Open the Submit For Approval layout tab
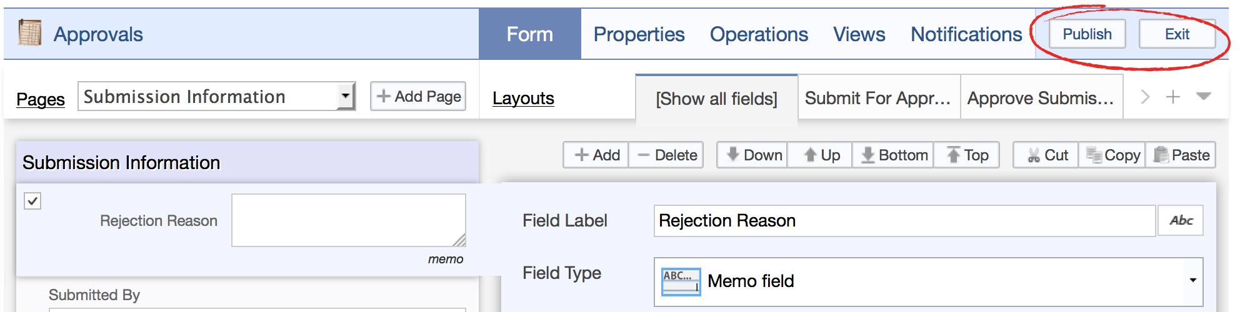This screenshot has width=1240, height=312. [x=878, y=98]
